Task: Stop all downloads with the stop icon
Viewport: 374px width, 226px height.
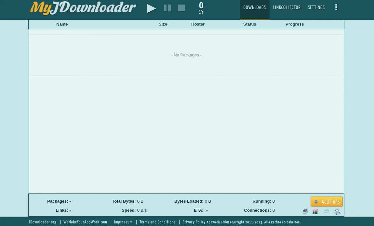Action: click(181, 8)
